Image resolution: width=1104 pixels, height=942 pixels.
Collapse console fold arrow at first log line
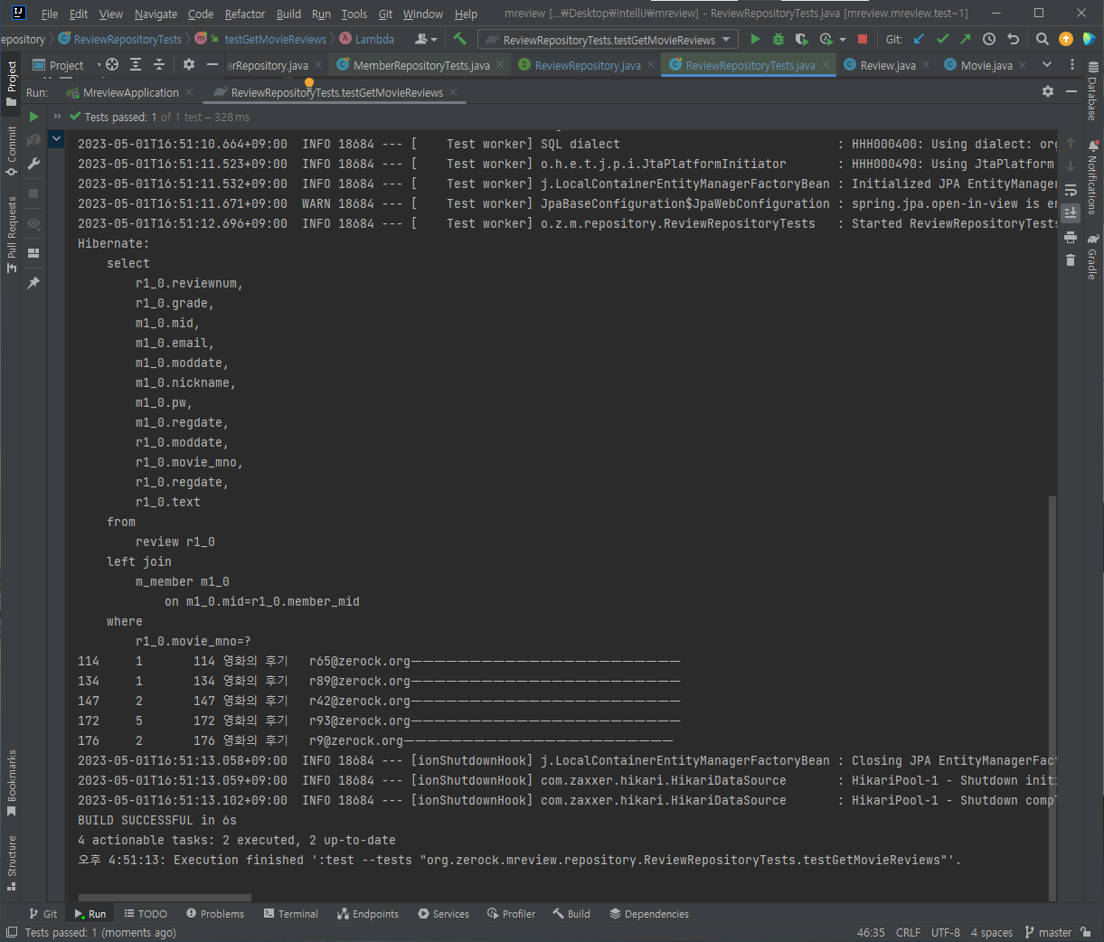click(x=56, y=139)
